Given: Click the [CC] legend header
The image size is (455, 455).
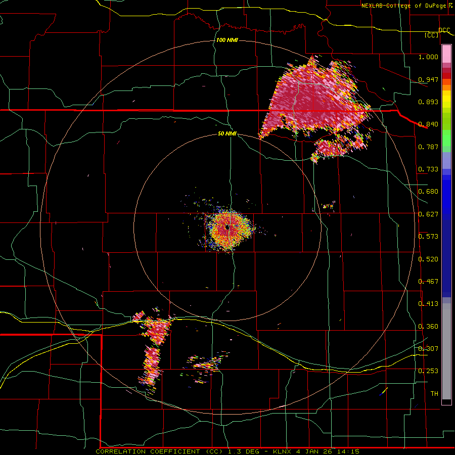Looking at the screenshot, I should click(x=432, y=35).
